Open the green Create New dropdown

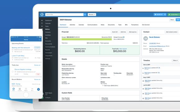click(174, 15)
